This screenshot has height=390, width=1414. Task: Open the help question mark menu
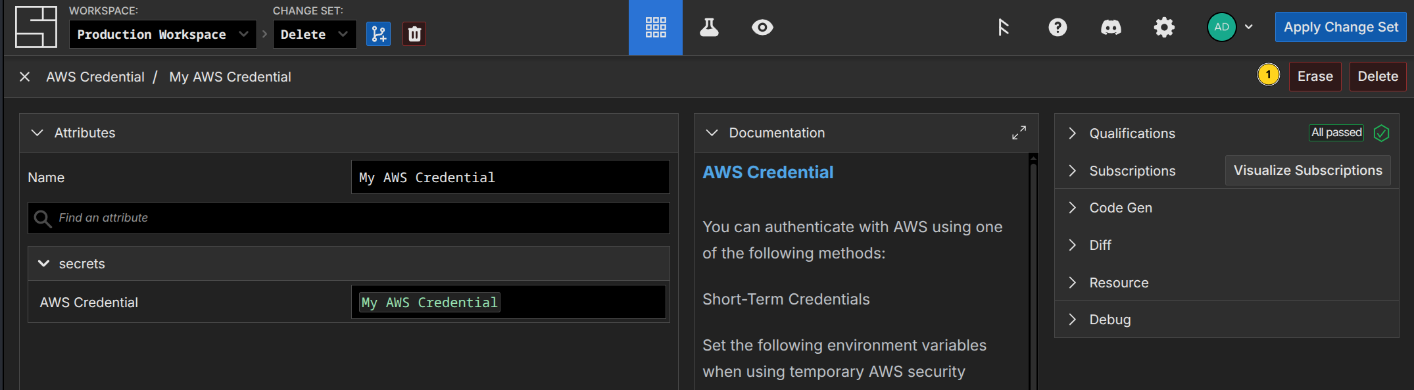coord(1058,28)
